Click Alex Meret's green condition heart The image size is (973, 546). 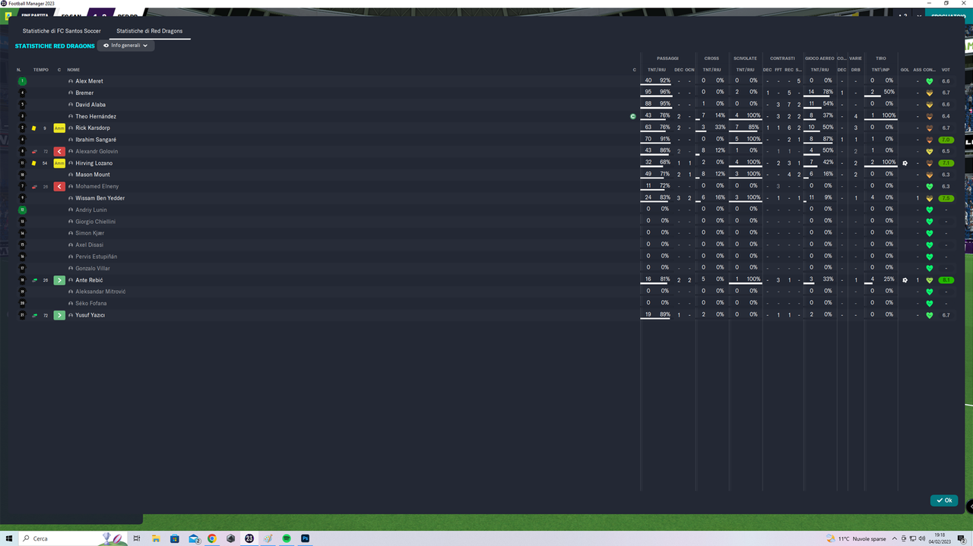[x=929, y=81]
